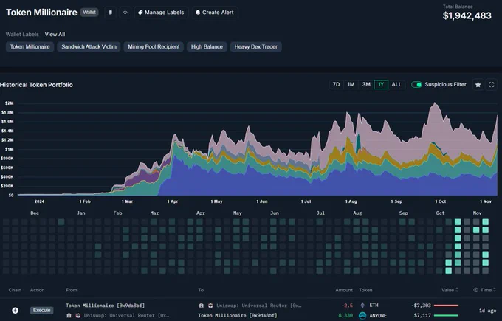Viewport: 502px width, 321px height.
Task: Click the Action column header
Action: (37, 290)
